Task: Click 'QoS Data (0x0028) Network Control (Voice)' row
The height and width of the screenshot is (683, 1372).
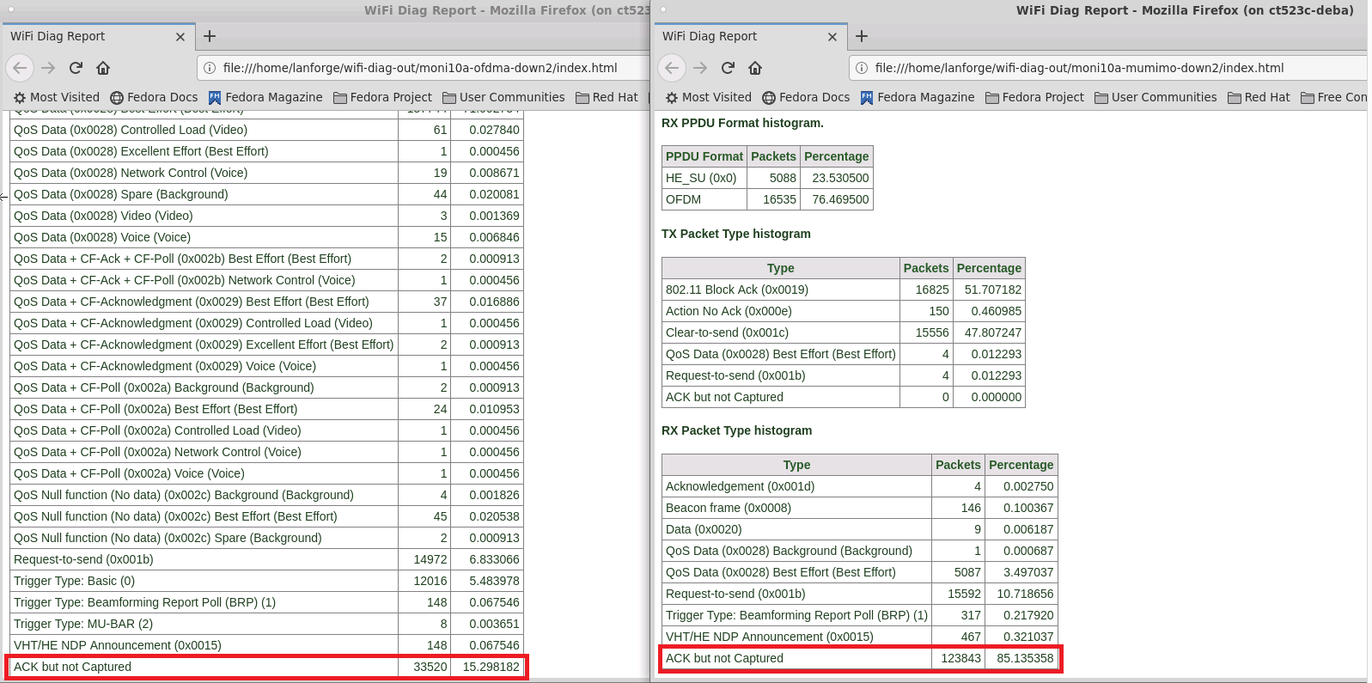Action: click(266, 173)
